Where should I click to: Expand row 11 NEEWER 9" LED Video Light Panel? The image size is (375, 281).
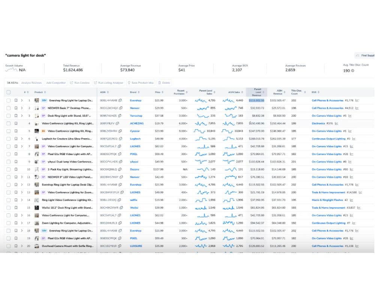point(22,177)
